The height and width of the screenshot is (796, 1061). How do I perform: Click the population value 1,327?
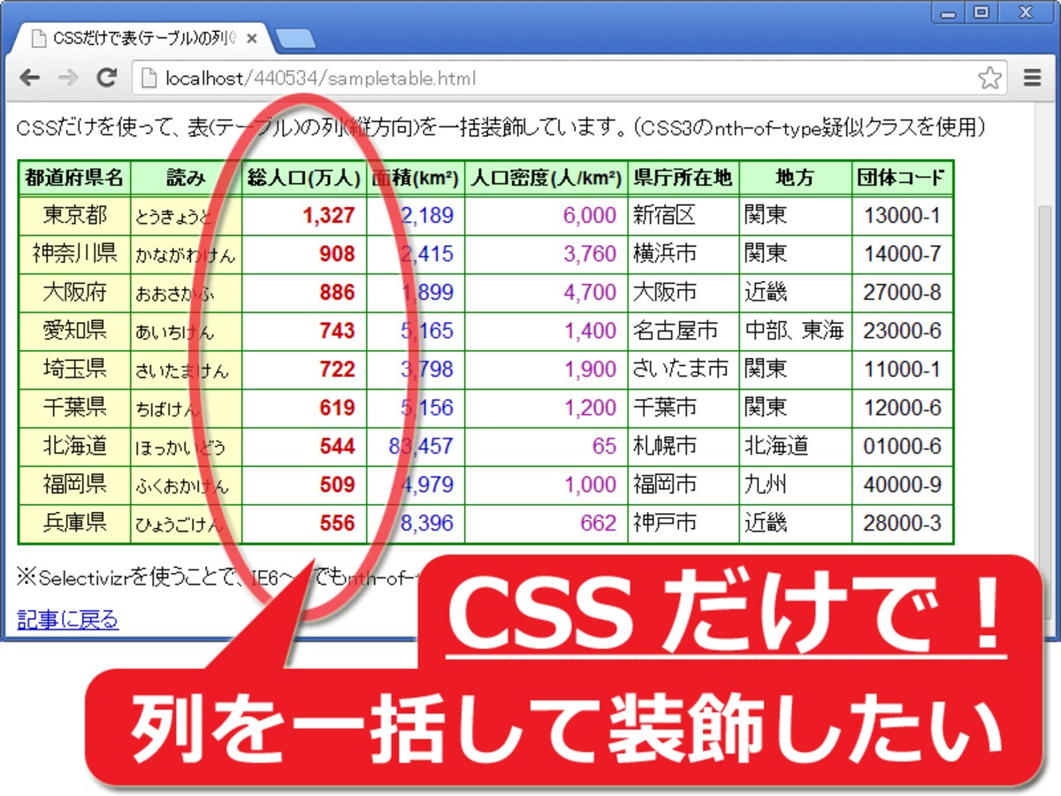(328, 216)
